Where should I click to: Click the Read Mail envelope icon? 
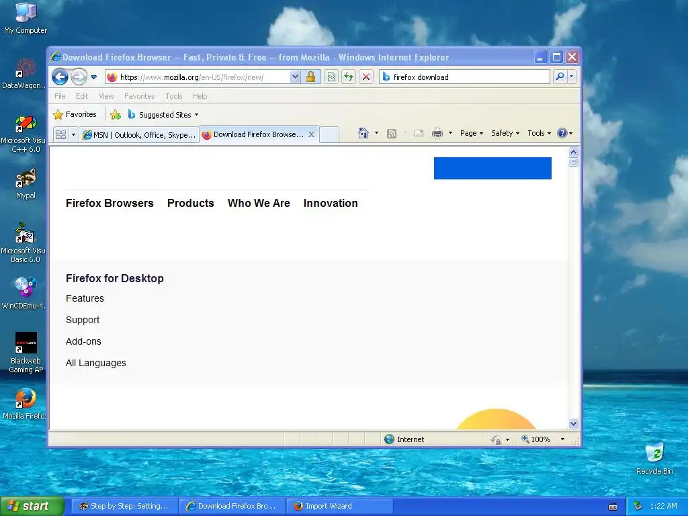(418, 133)
